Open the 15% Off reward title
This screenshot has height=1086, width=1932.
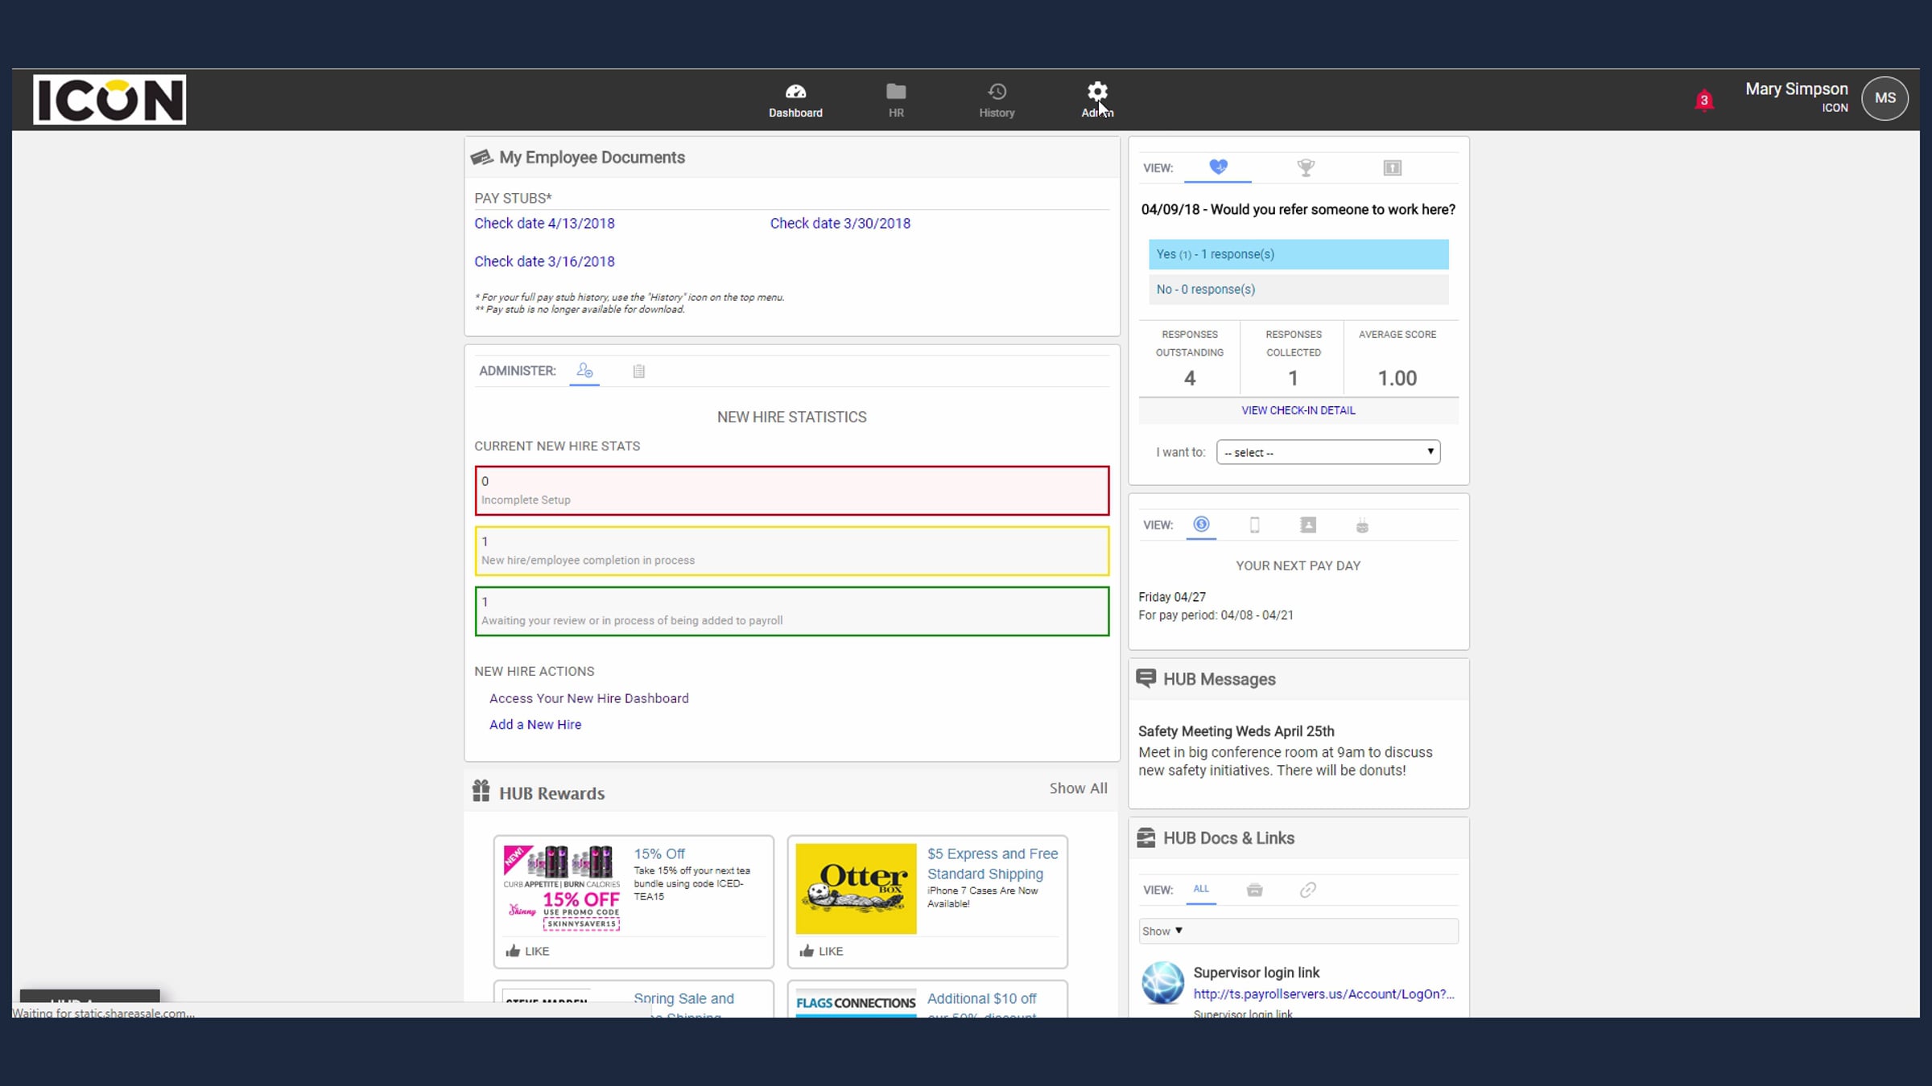[659, 854]
